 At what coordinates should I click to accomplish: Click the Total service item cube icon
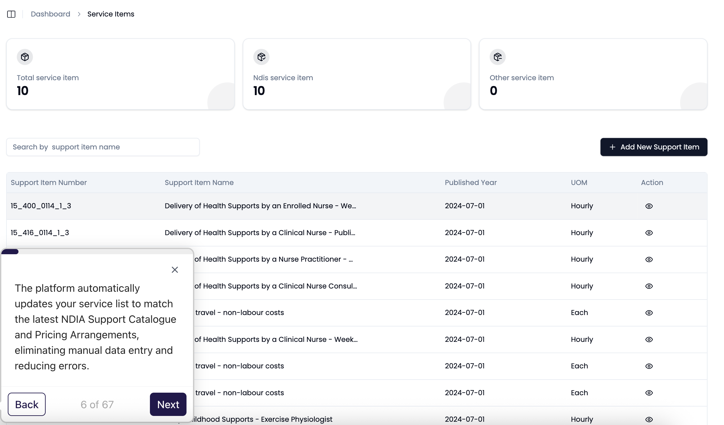[x=25, y=57]
